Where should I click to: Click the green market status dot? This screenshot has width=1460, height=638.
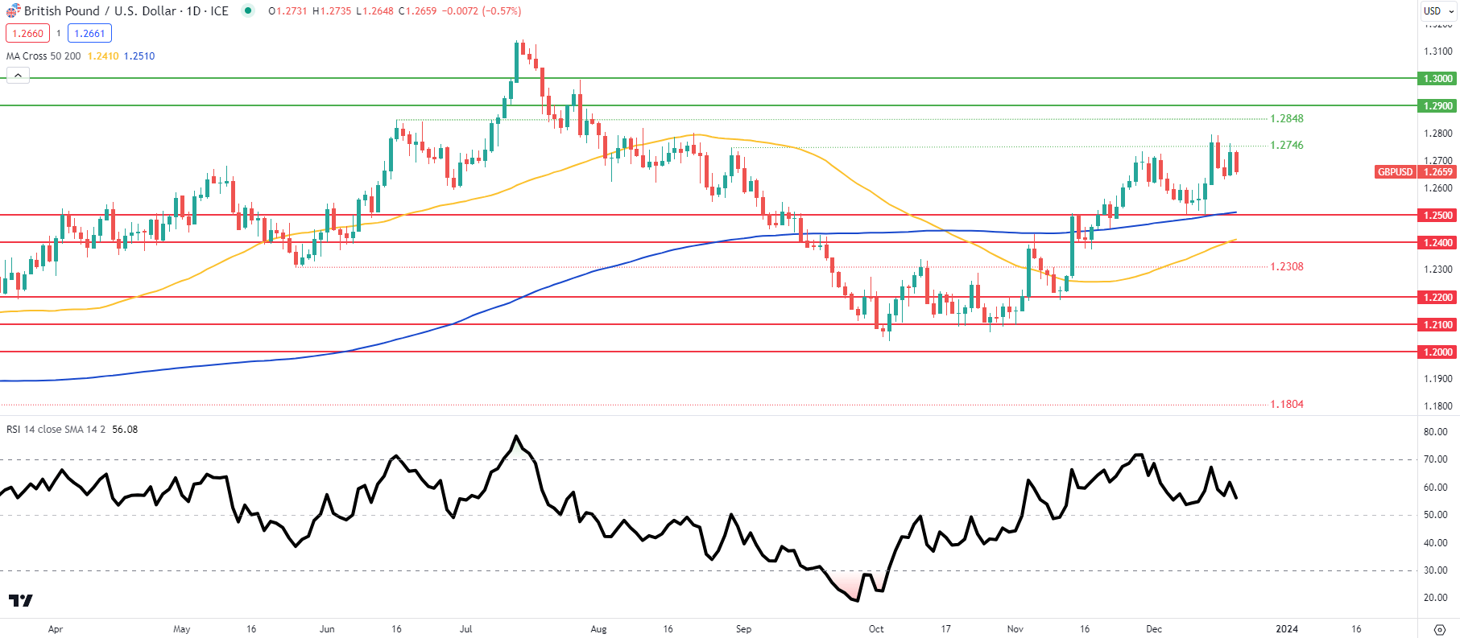(248, 11)
